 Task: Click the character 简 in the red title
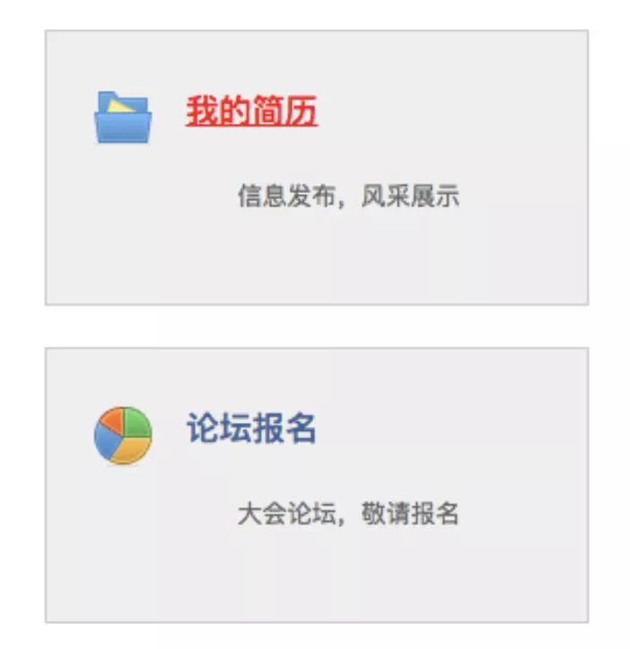pyautogui.click(x=267, y=110)
